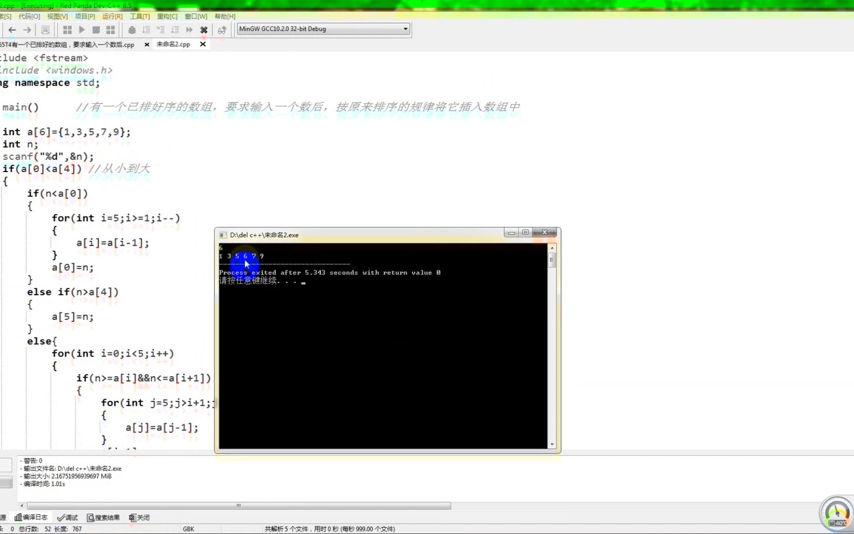Select the 搜索结果 bottom panel tab

click(103, 517)
